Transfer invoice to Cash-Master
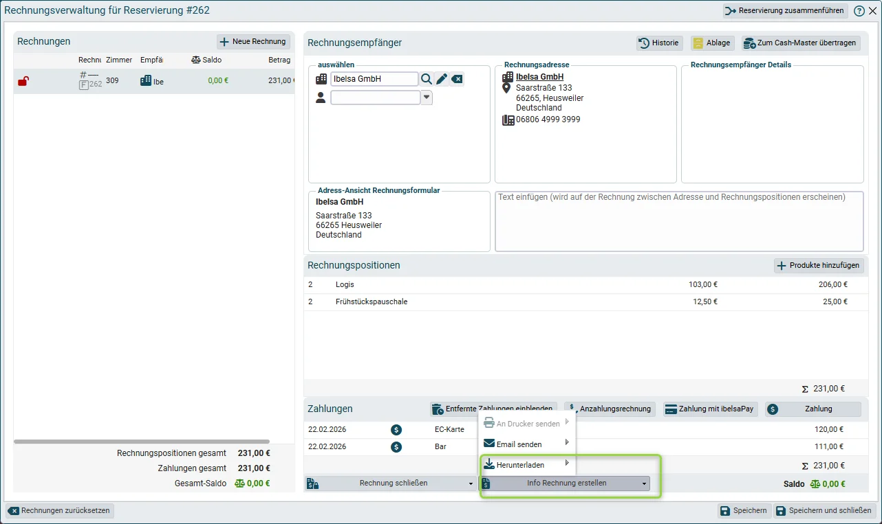The image size is (882, 524). pyautogui.click(x=801, y=43)
